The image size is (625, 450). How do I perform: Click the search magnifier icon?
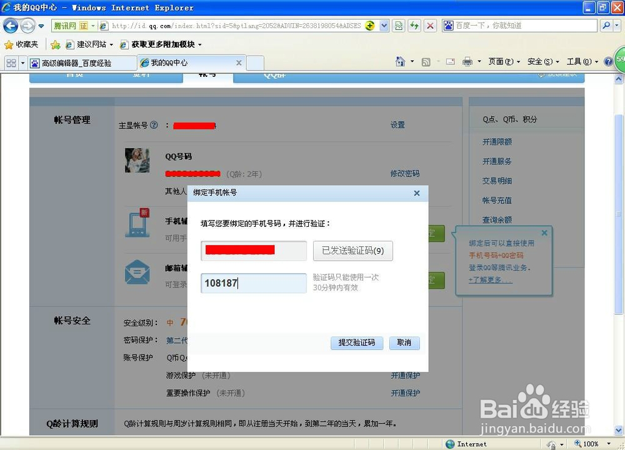click(606, 26)
